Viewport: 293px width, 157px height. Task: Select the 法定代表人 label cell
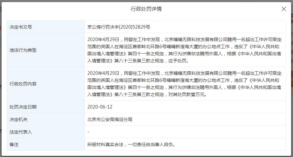coord(21,132)
